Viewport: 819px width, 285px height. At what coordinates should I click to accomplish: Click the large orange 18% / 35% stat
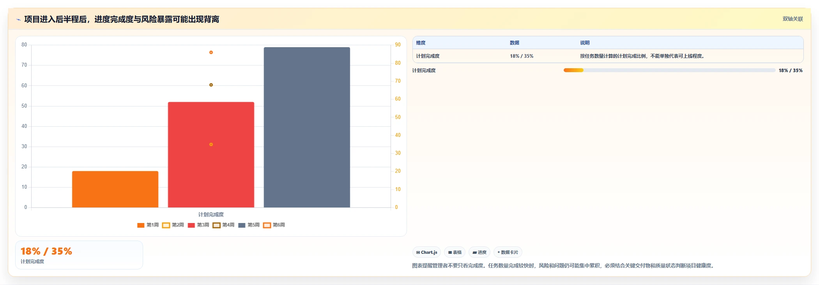46,251
